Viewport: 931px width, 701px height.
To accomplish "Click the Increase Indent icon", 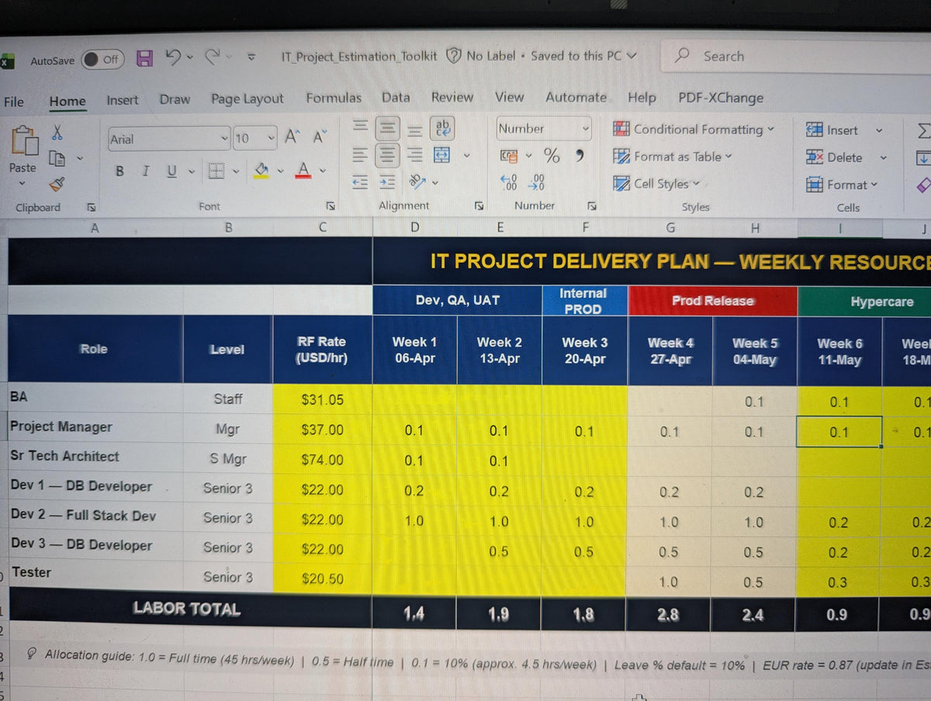I will click(x=386, y=182).
